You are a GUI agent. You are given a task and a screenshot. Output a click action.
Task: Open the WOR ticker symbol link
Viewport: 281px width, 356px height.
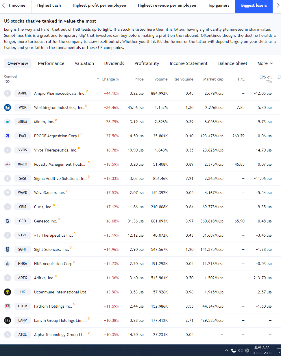pyautogui.click(x=23, y=107)
